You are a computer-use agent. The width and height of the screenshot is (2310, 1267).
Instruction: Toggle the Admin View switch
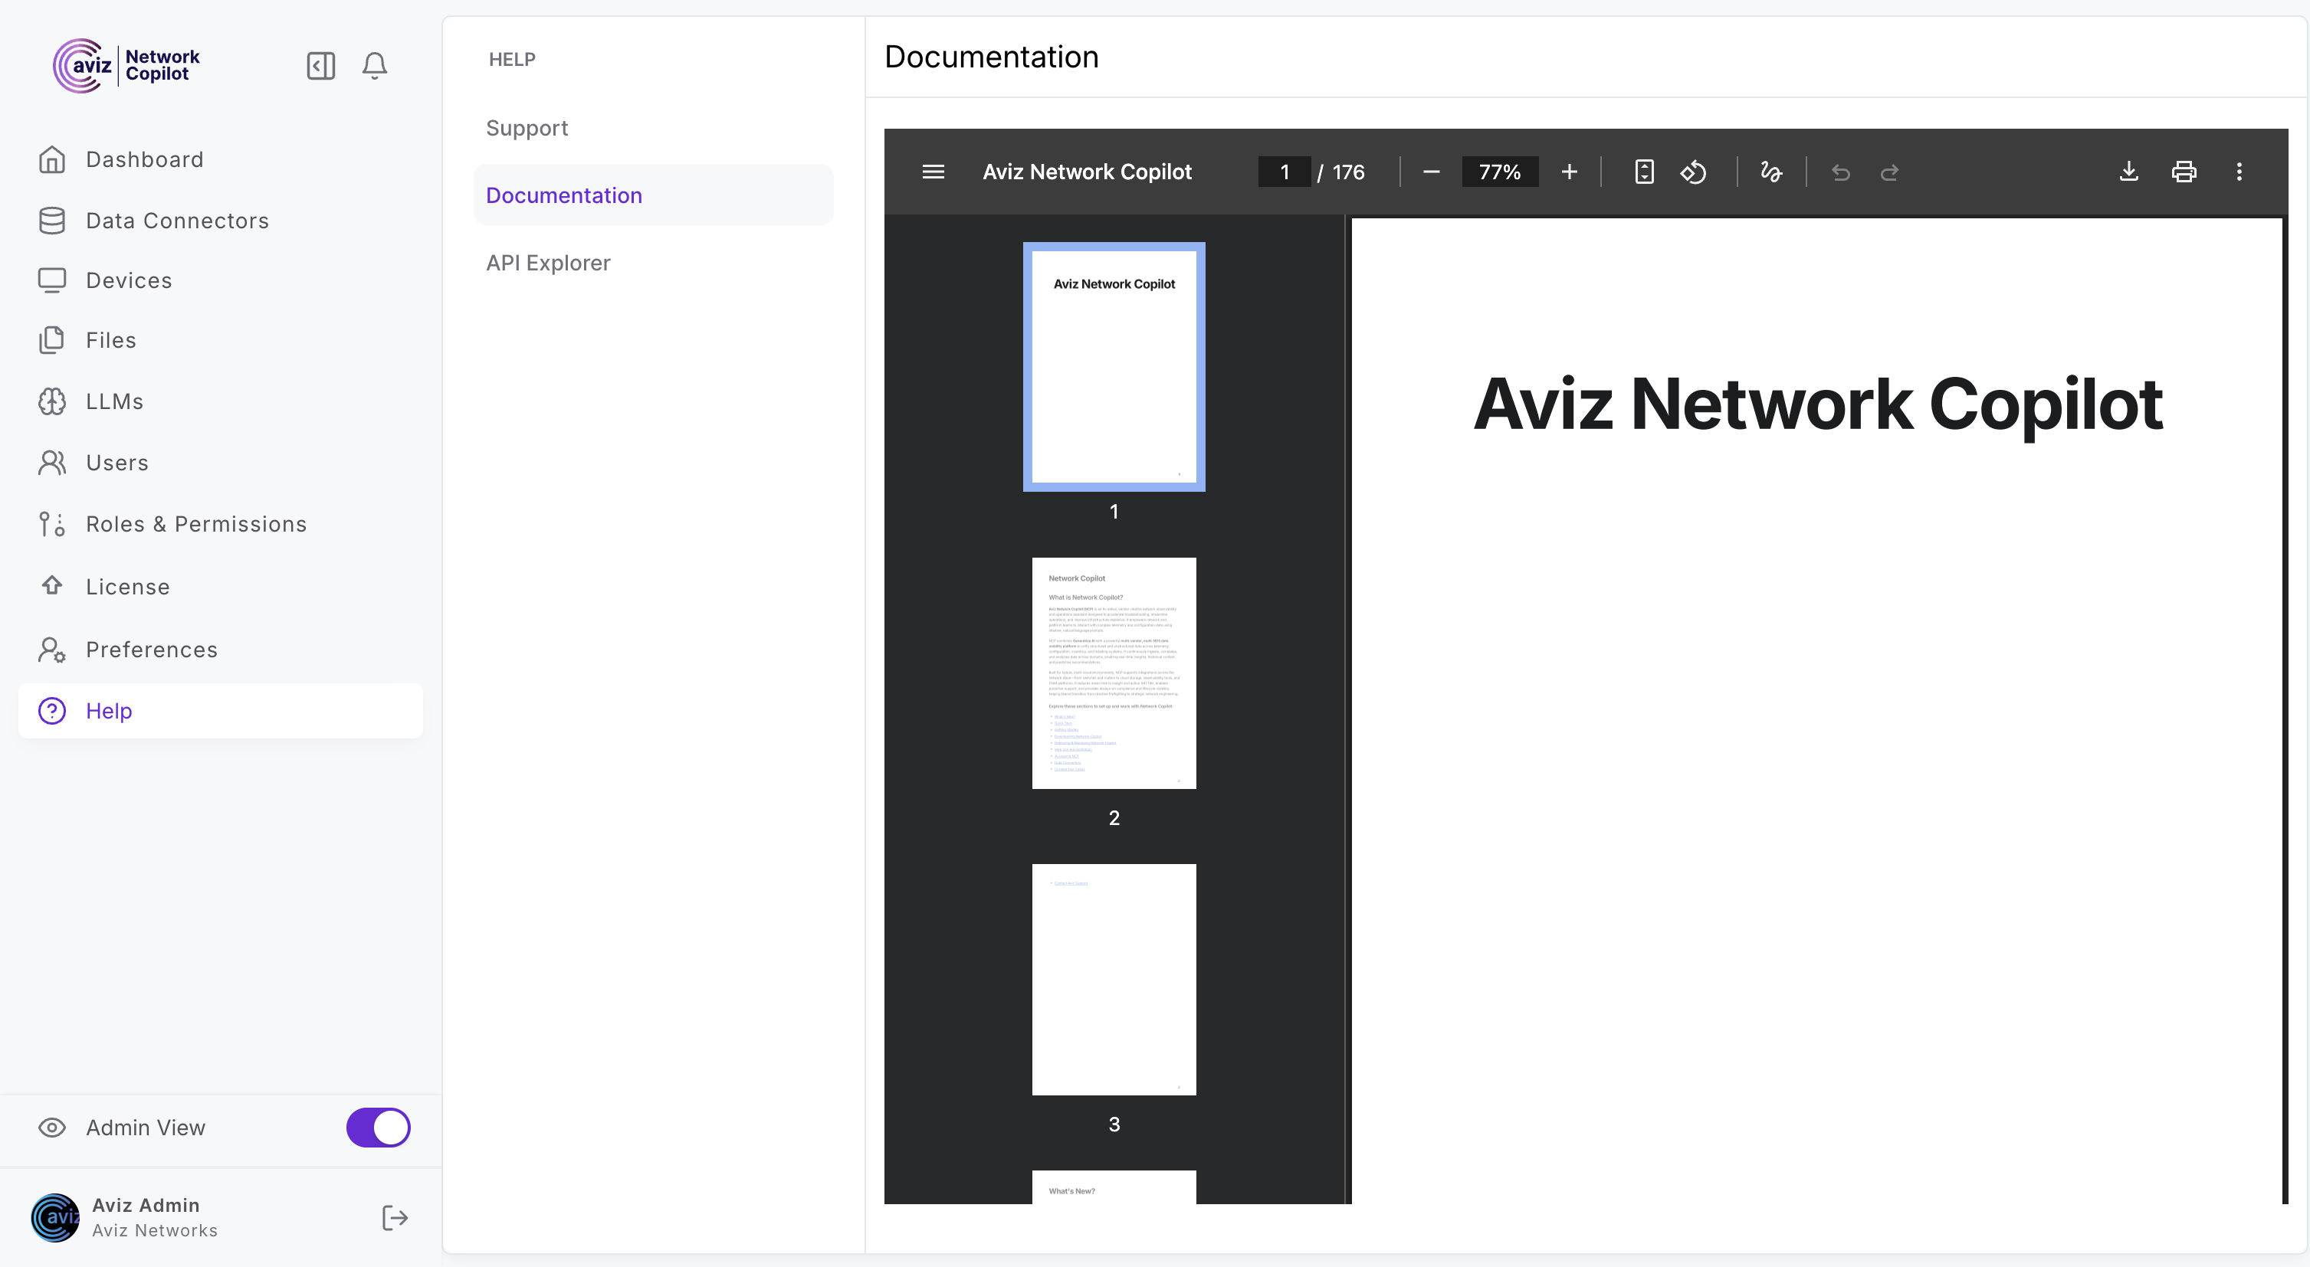[x=378, y=1128]
